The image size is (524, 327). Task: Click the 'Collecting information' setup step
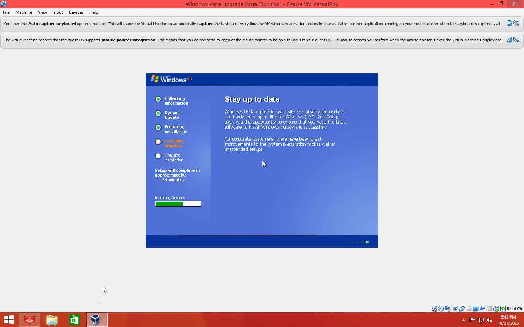176,101
